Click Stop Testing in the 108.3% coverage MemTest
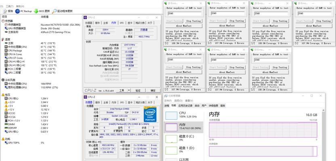Screen dimensions: 336x161 click(x=193, y=21)
